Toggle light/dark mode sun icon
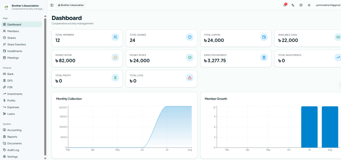This screenshot has height=160, width=341. 309,5
